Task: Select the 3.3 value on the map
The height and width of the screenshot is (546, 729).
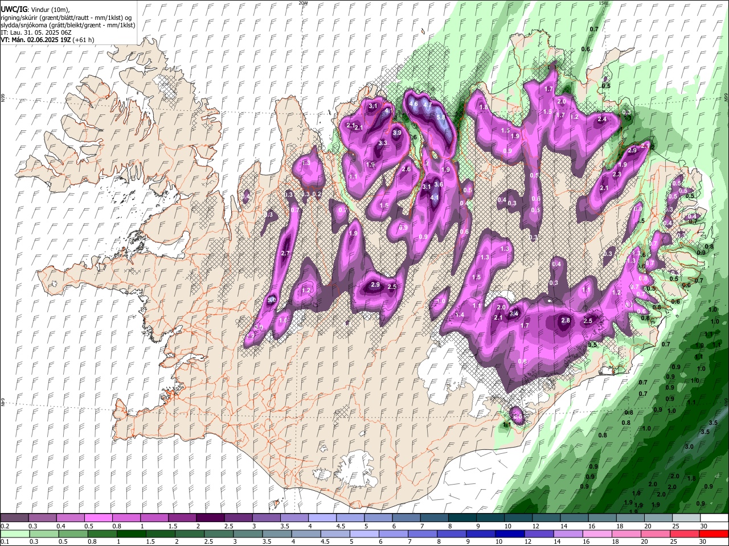Action: 383,143
